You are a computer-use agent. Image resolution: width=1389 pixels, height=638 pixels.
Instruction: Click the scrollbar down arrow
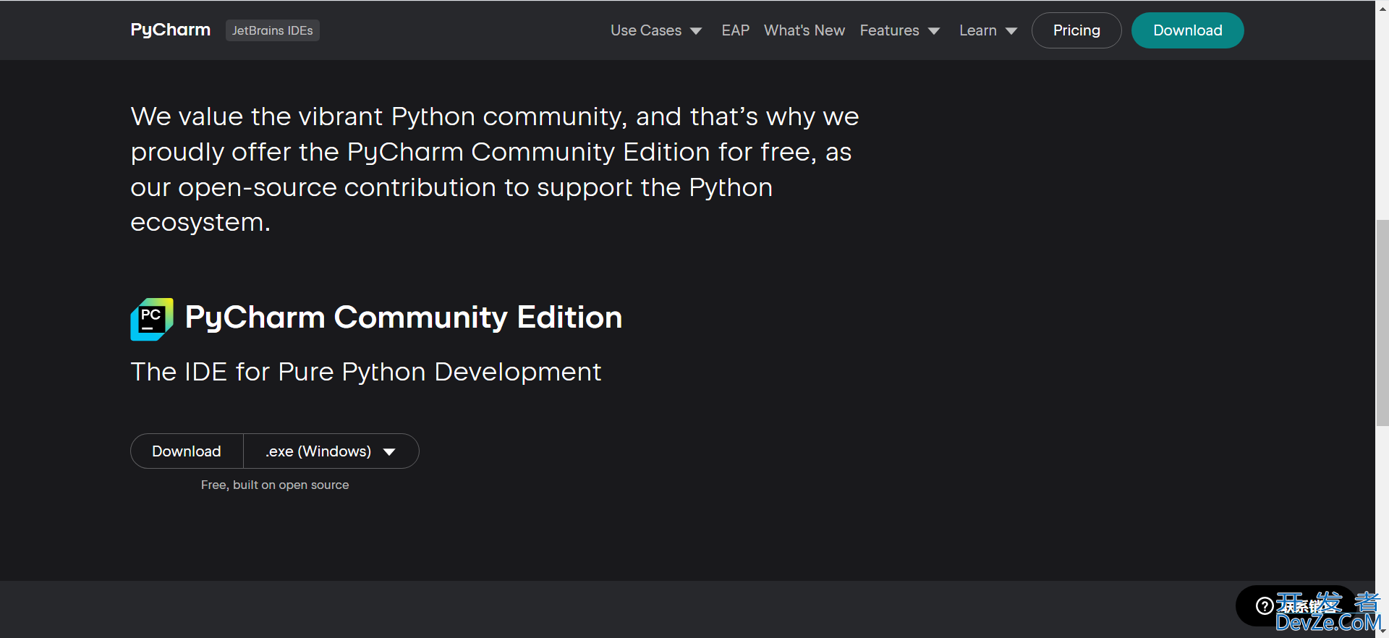(x=1382, y=631)
